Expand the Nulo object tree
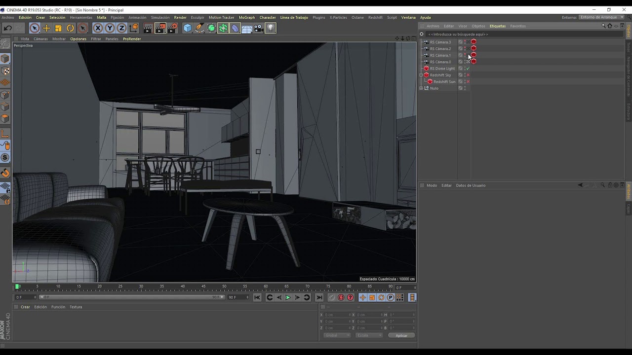This screenshot has height=355, width=632. (x=421, y=88)
